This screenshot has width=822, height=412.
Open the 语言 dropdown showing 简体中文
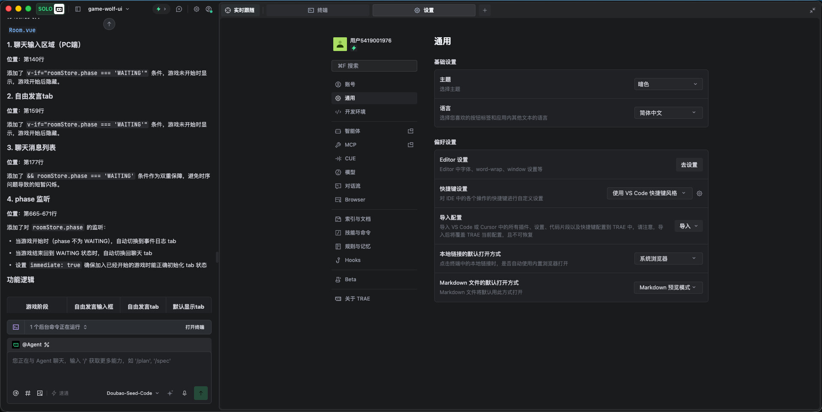tap(668, 113)
